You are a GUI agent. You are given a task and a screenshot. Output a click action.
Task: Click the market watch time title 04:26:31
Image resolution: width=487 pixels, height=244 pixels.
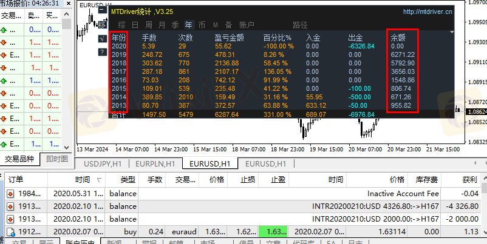pyautogui.click(x=46, y=4)
